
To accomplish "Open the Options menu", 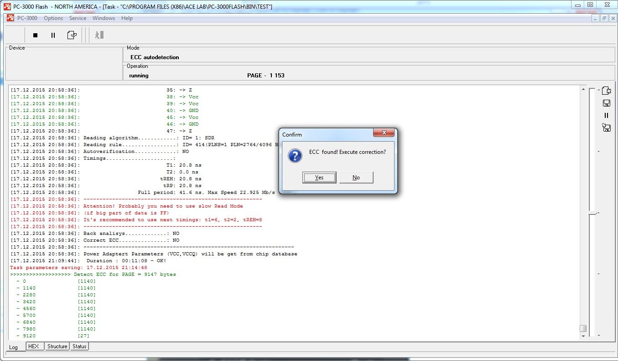I will [x=53, y=18].
